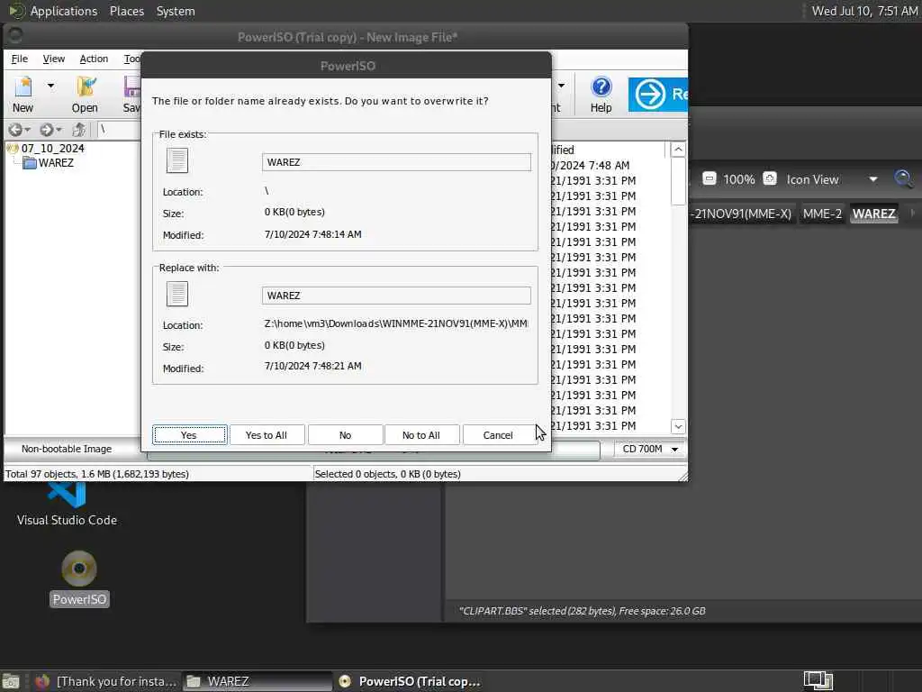Click the file icon under File exists

coord(177,160)
